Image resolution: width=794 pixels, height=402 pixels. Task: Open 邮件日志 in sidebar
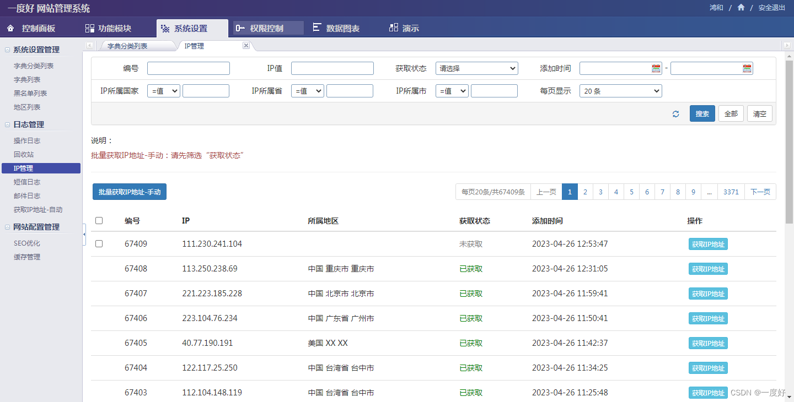(x=27, y=196)
